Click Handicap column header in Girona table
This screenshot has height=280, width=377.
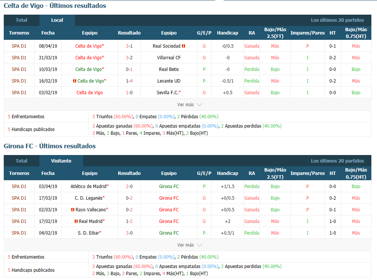[x=227, y=173]
